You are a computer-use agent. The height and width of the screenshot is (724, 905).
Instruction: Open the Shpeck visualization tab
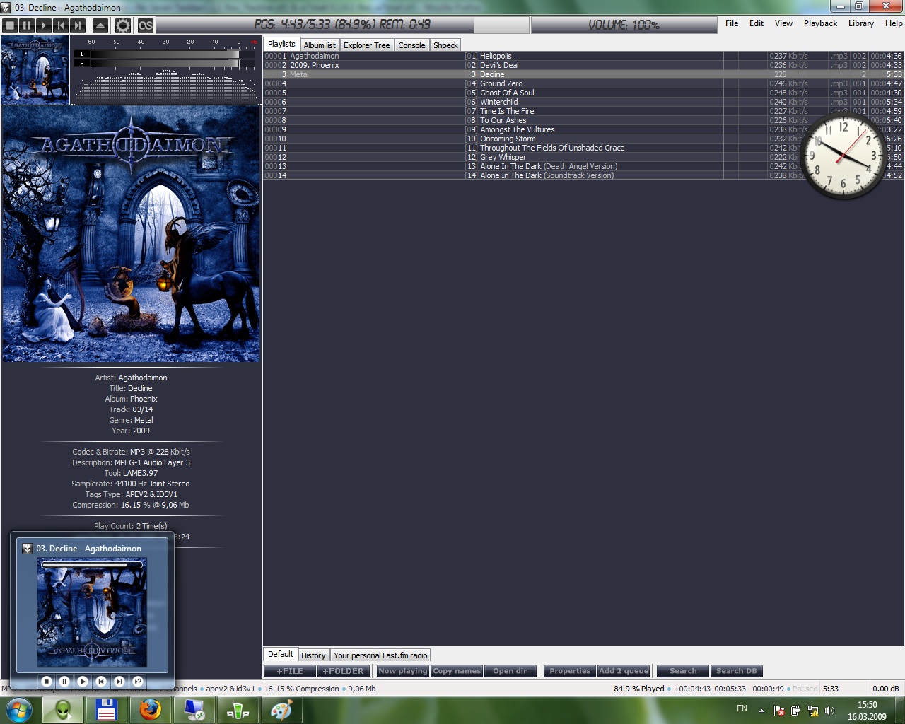point(445,45)
